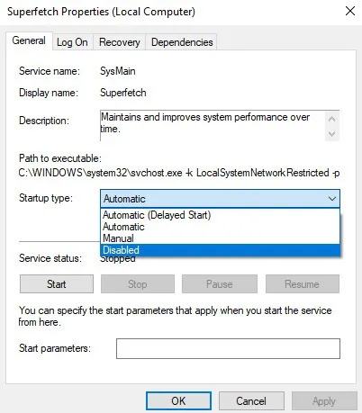The width and height of the screenshot is (362, 413).
Task: Click the Apply button
Action: [x=324, y=401]
